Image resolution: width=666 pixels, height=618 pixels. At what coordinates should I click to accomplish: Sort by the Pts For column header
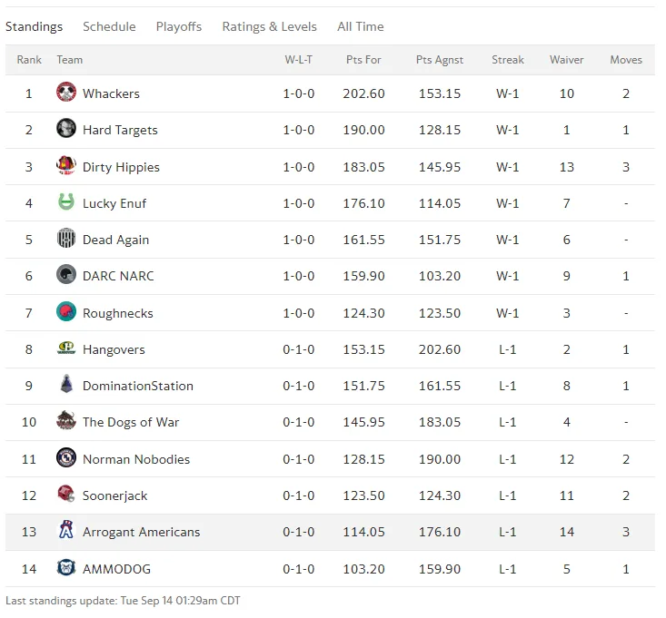(x=363, y=60)
